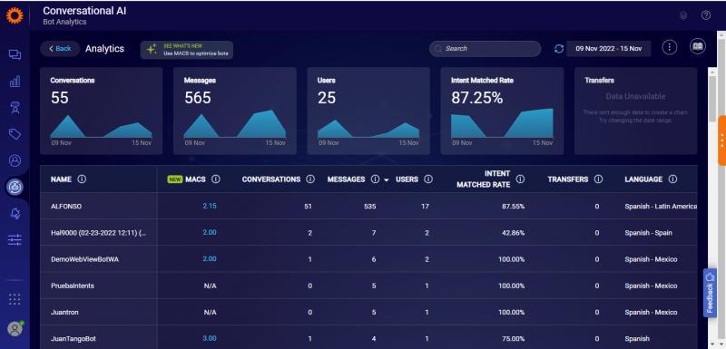
Task: Open DemoWebViewBotWA MACS score 2.00 link
Action: pyautogui.click(x=210, y=259)
